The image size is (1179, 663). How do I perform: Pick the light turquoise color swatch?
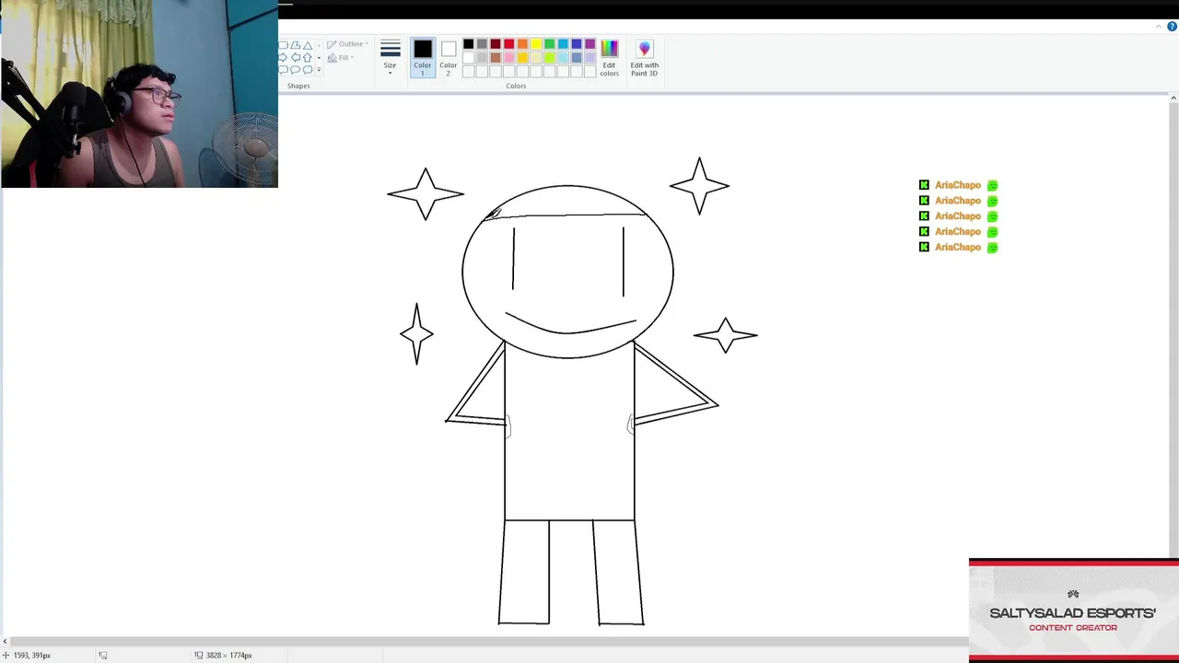coord(563,58)
